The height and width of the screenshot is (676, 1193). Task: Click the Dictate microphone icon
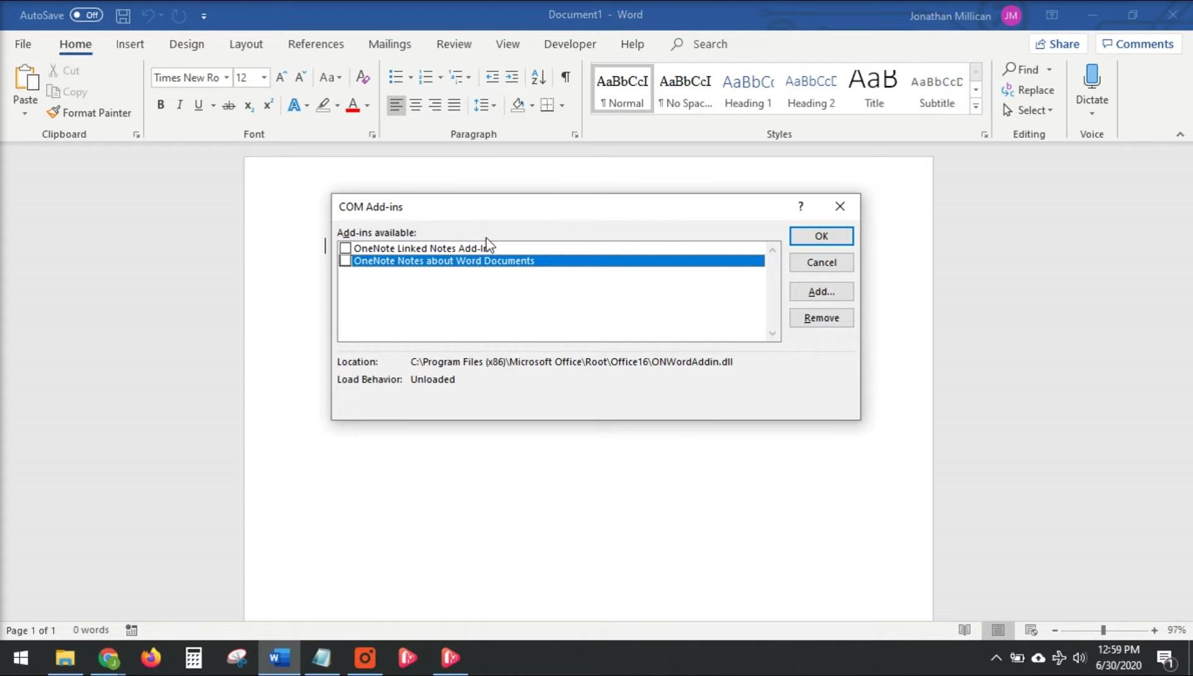(1092, 77)
